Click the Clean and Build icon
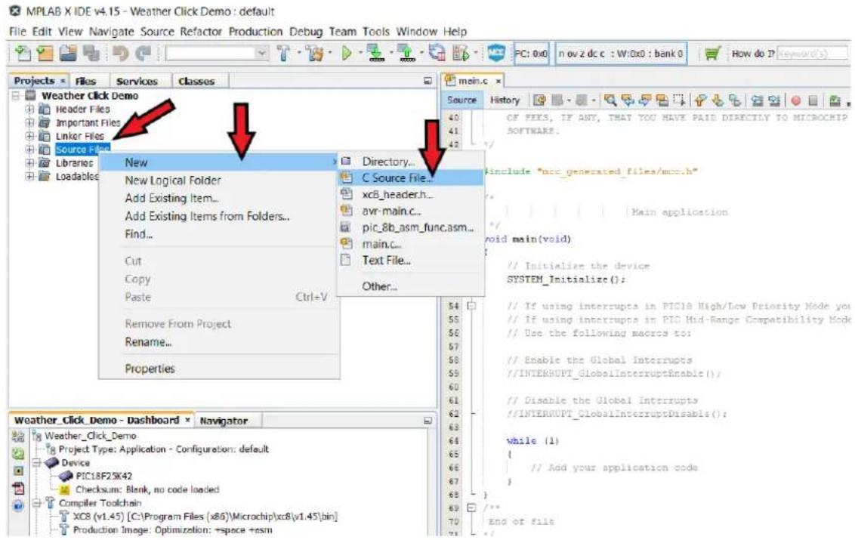 [x=315, y=54]
